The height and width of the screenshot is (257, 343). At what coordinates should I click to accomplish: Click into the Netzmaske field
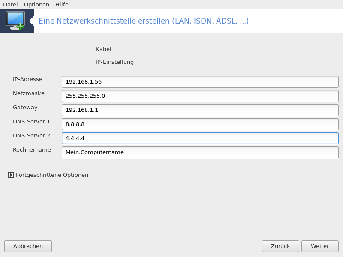coord(200,96)
